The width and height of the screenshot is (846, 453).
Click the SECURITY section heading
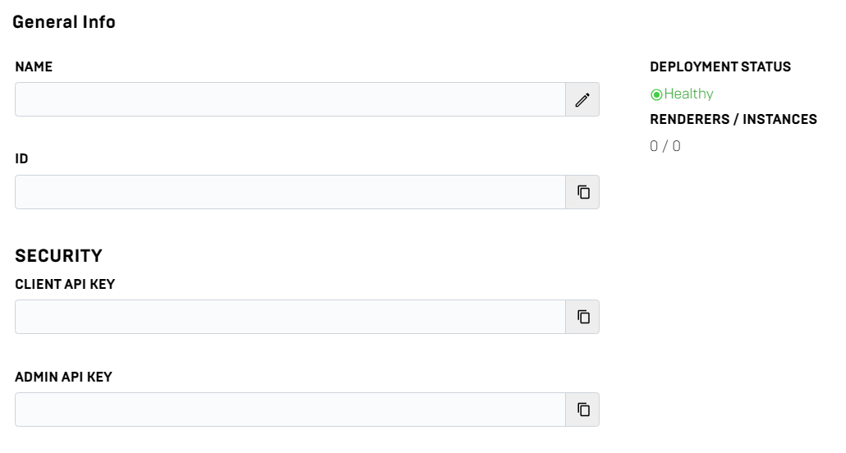(x=59, y=256)
